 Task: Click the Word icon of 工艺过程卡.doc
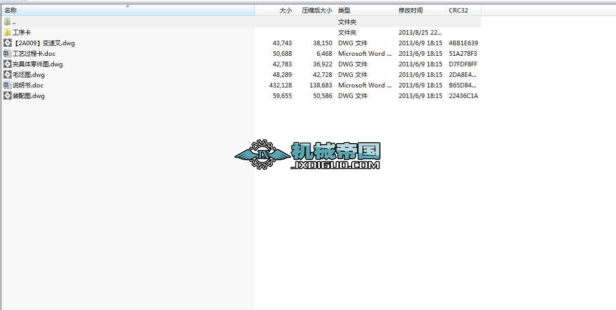(7, 53)
